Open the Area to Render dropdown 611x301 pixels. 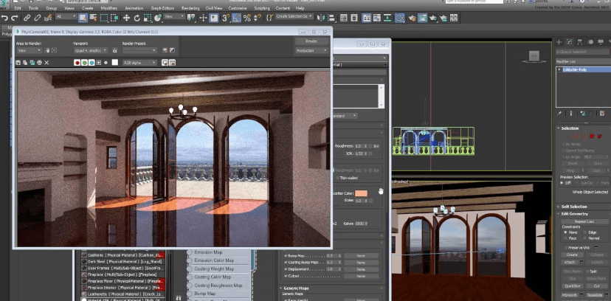click(x=29, y=51)
